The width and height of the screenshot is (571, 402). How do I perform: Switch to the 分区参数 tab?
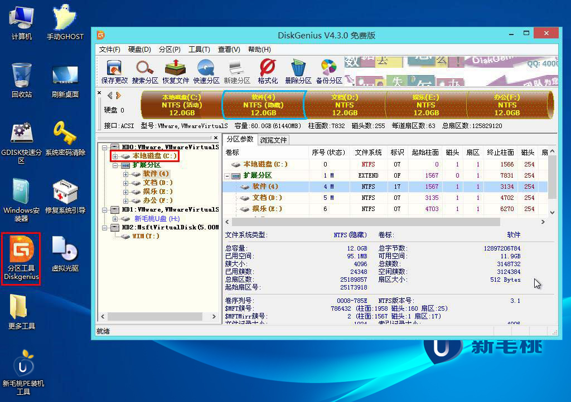240,139
